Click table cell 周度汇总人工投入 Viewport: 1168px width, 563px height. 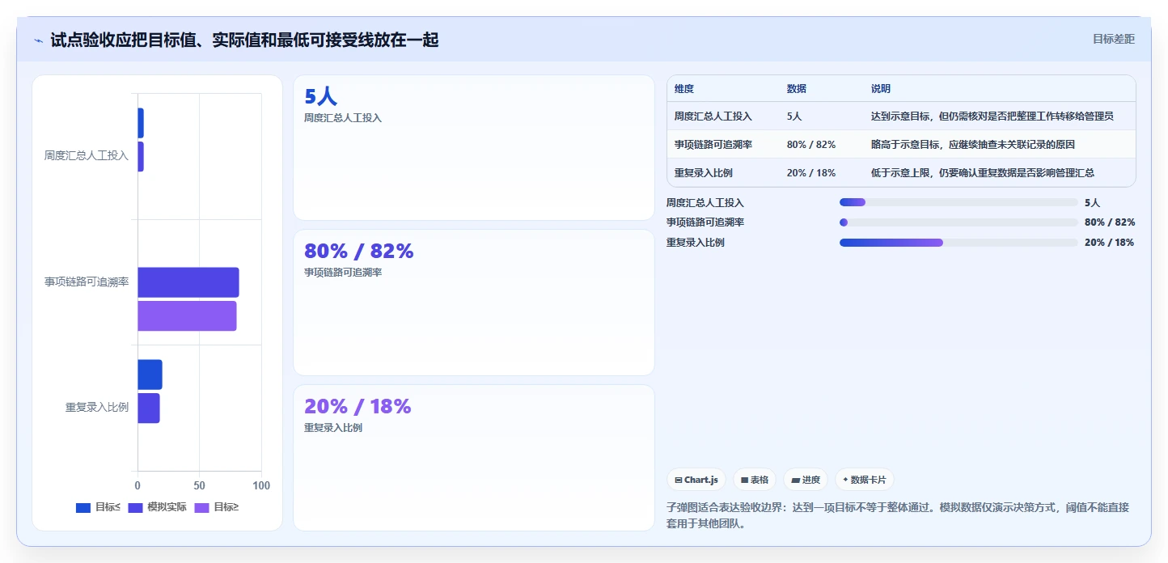713,116
